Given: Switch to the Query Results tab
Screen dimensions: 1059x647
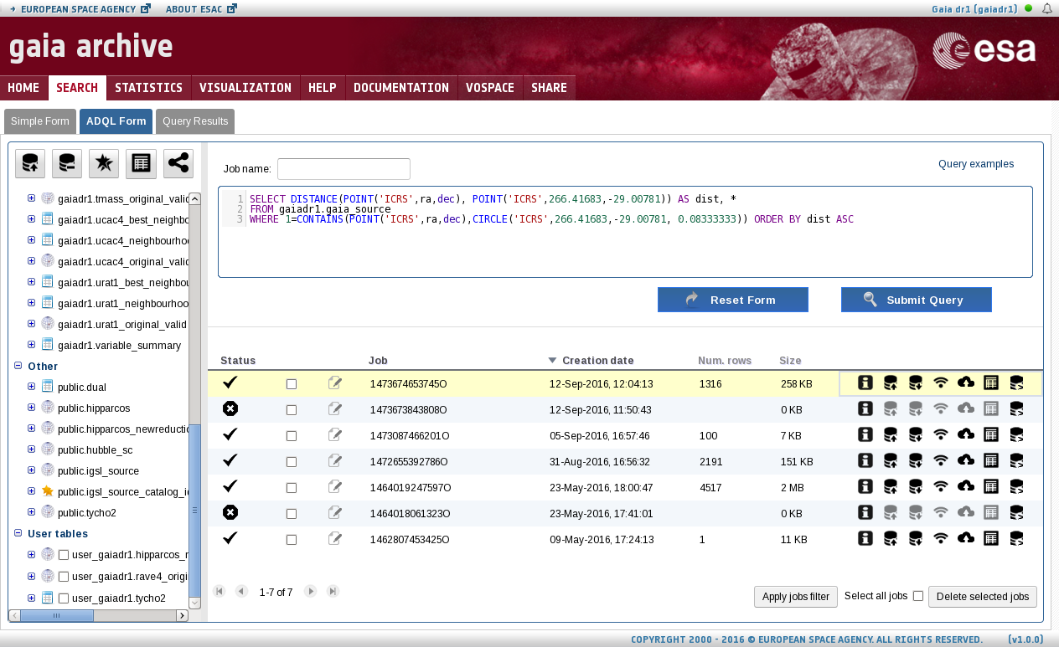Looking at the screenshot, I should [x=195, y=121].
